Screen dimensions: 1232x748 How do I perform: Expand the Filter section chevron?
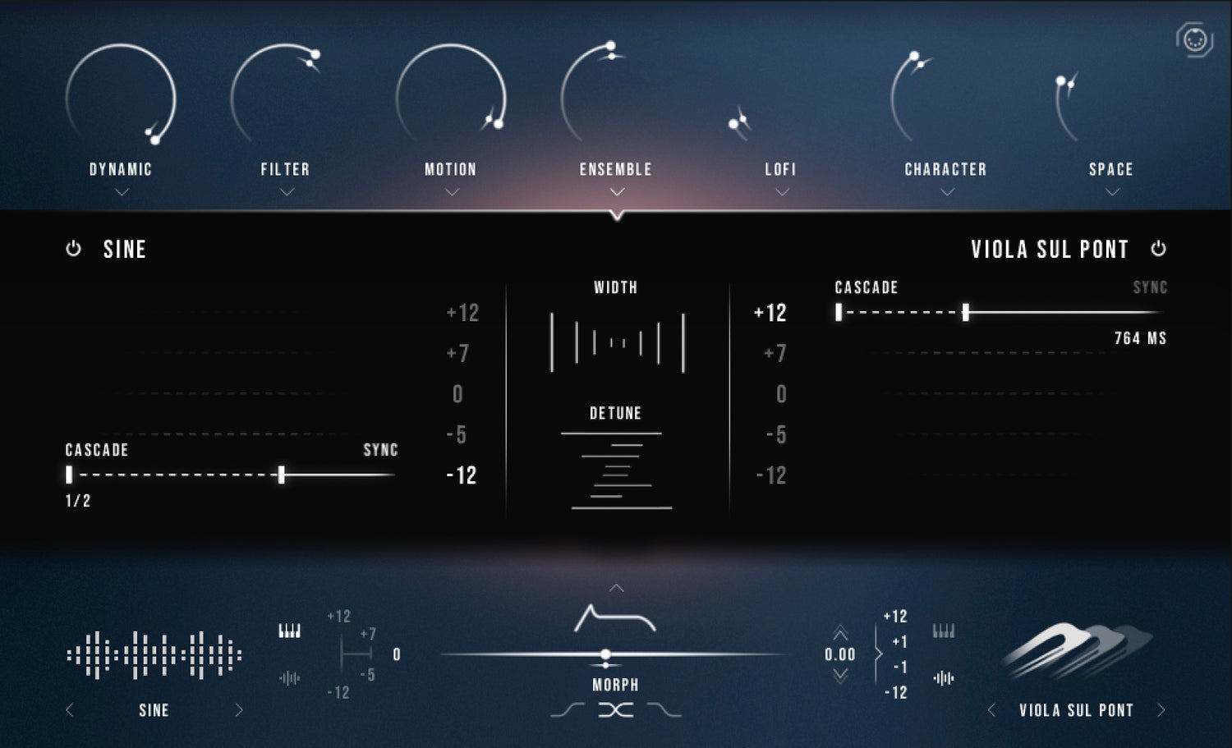pyautogui.click(x=286, y=192)
